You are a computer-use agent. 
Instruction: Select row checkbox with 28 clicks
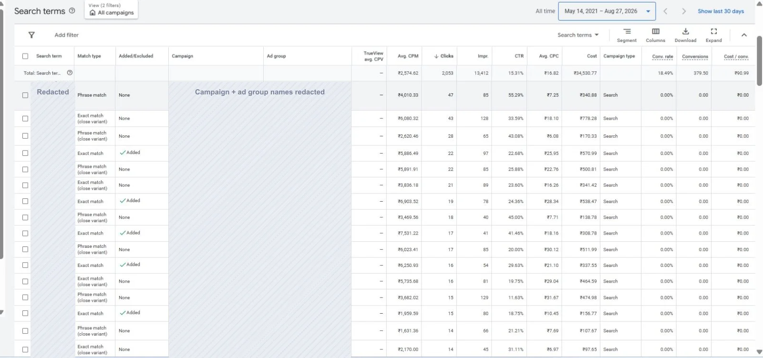[x=25, y=136]
